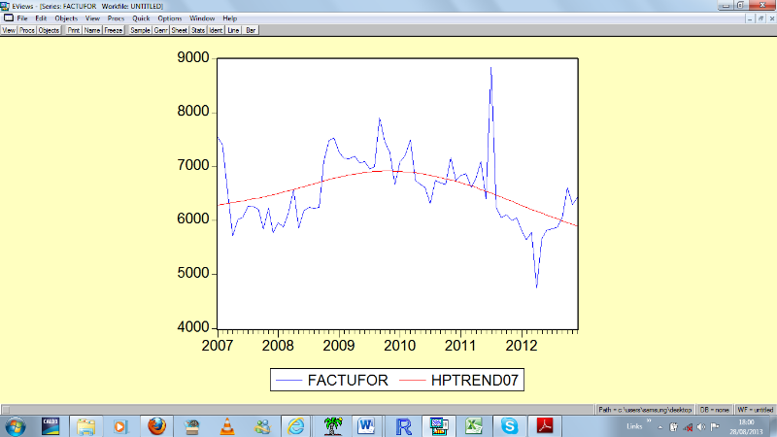The height and width of the screenshot is (437, 777).
Task: Click the Stats toolbar button
Action: tap(198, 30)
